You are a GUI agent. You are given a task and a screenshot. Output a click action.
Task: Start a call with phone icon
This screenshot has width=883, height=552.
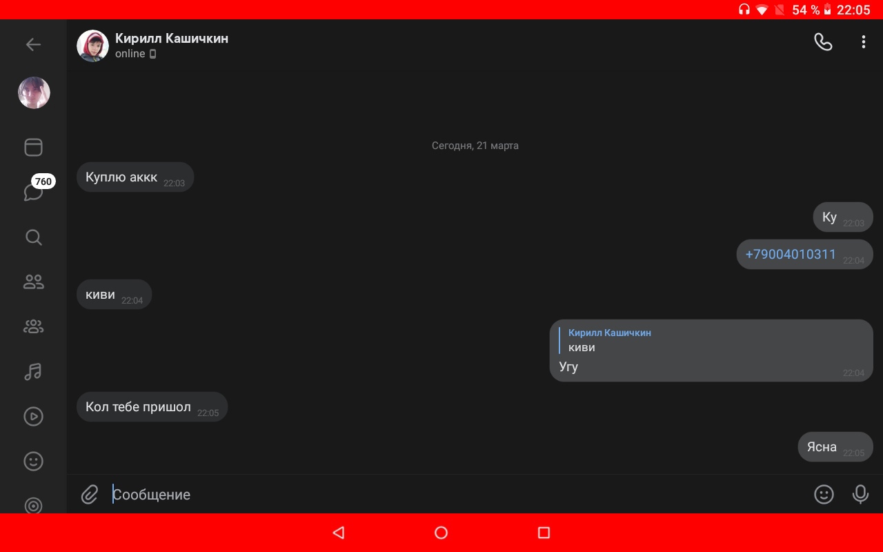pos(823,42)
